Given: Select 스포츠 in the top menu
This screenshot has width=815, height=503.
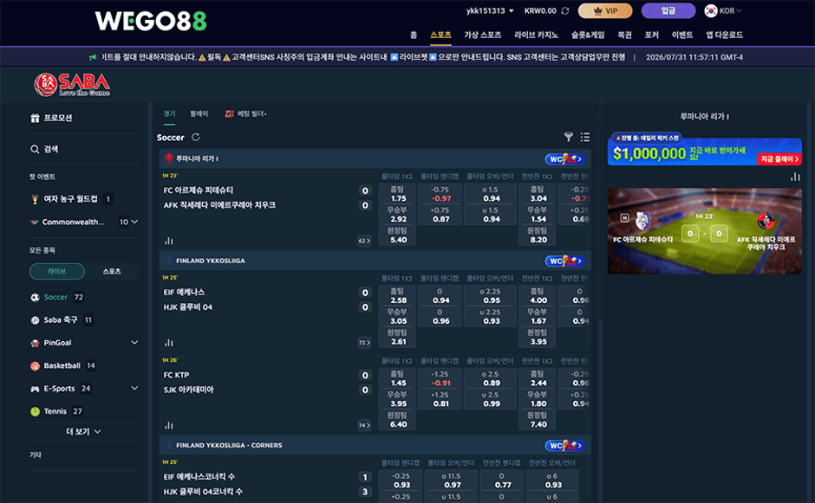Looking at the screenshot, I should 440,35.
